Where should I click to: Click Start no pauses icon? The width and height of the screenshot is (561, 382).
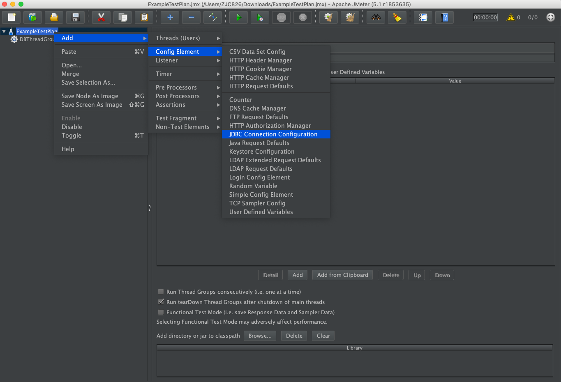click(x=260, y=17)
